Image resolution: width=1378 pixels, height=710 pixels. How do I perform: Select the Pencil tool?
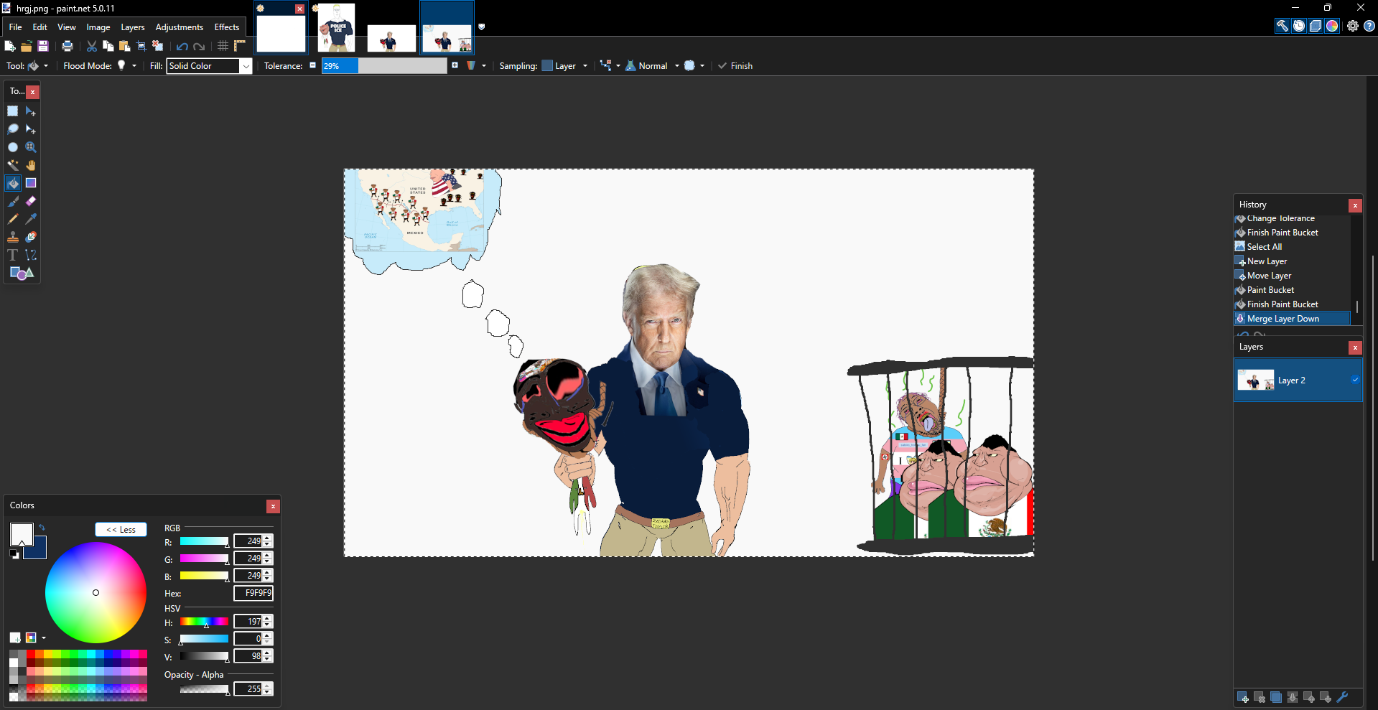tap(13, 219)
